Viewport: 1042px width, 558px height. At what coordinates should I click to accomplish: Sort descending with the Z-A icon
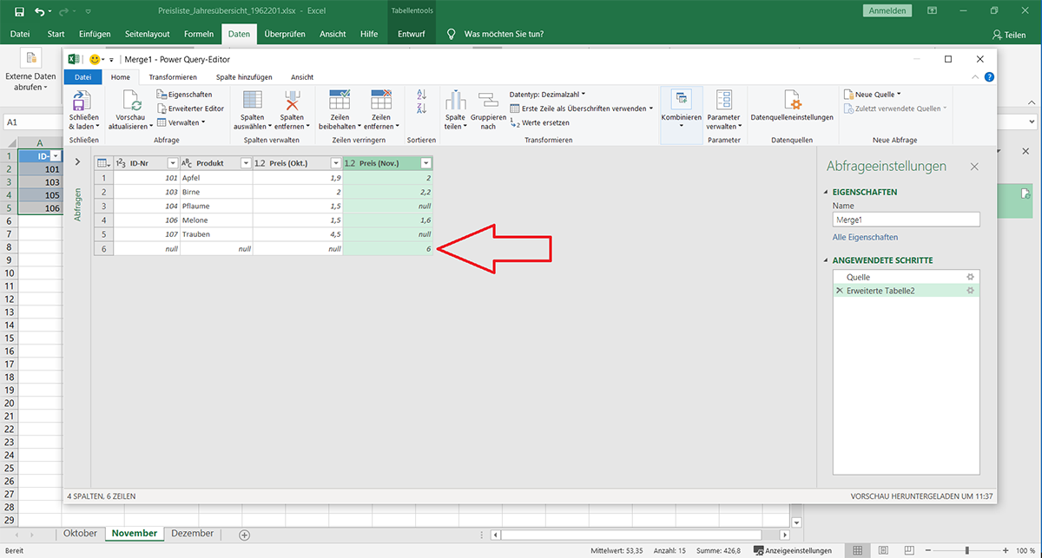pyautogui.click(x=422, y=108)
